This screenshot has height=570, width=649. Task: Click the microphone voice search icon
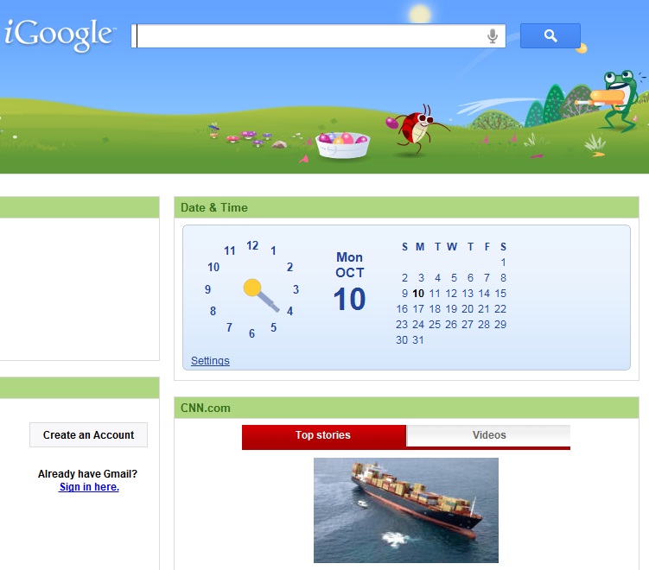click(492, 36)
